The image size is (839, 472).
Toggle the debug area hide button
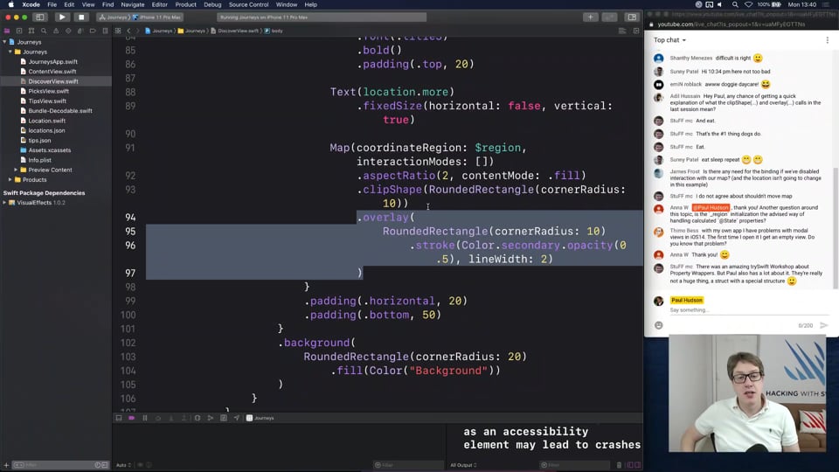point(119,418)
